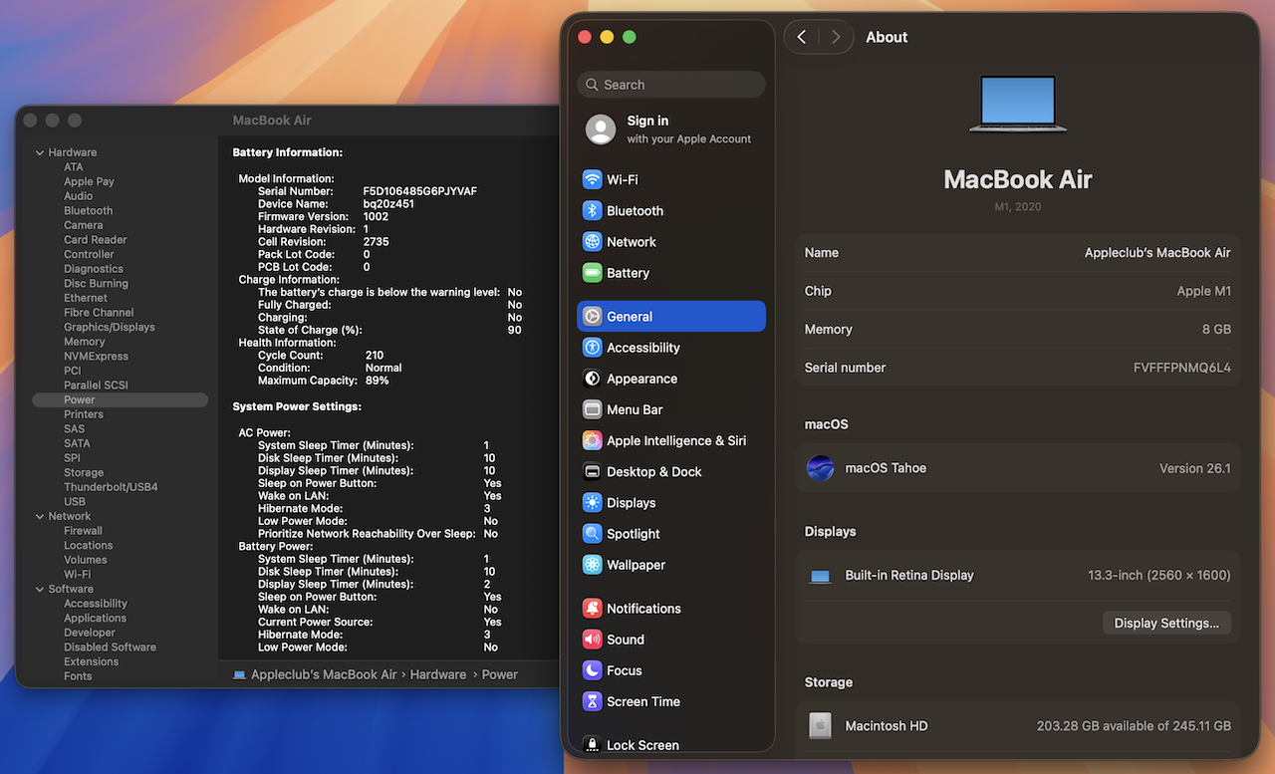Click the red Notifications bell icon
The image size is (1275, 774).
click(x=593, y=609)
